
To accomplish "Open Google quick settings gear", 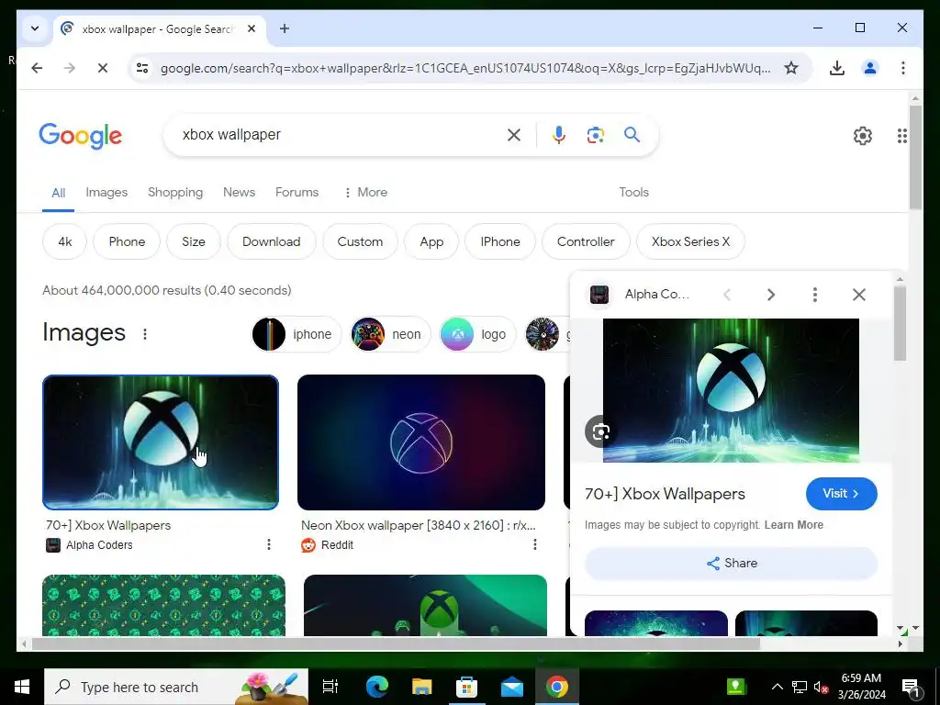I will click(x=863, y=136).
